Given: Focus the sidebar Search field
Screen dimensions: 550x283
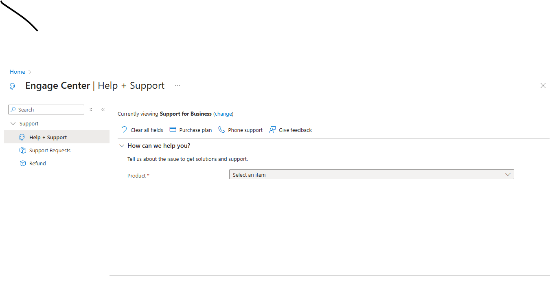Looking at the screenshot, I should pos(46,110).
